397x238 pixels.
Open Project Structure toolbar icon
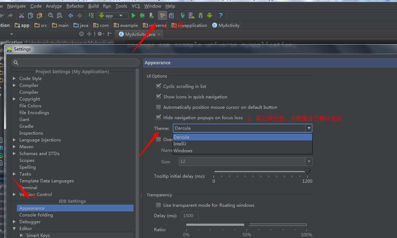coord(172,16)
